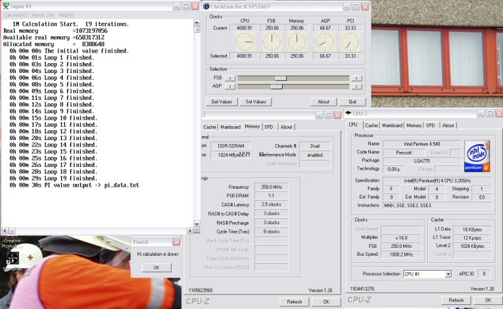Switch to Memory tab in right CPU-Z window

[x=414, y=126]
